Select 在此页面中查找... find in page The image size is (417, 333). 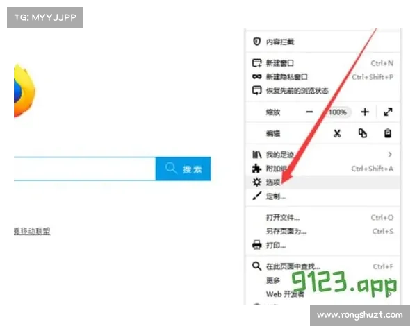(x=322, y=266)
